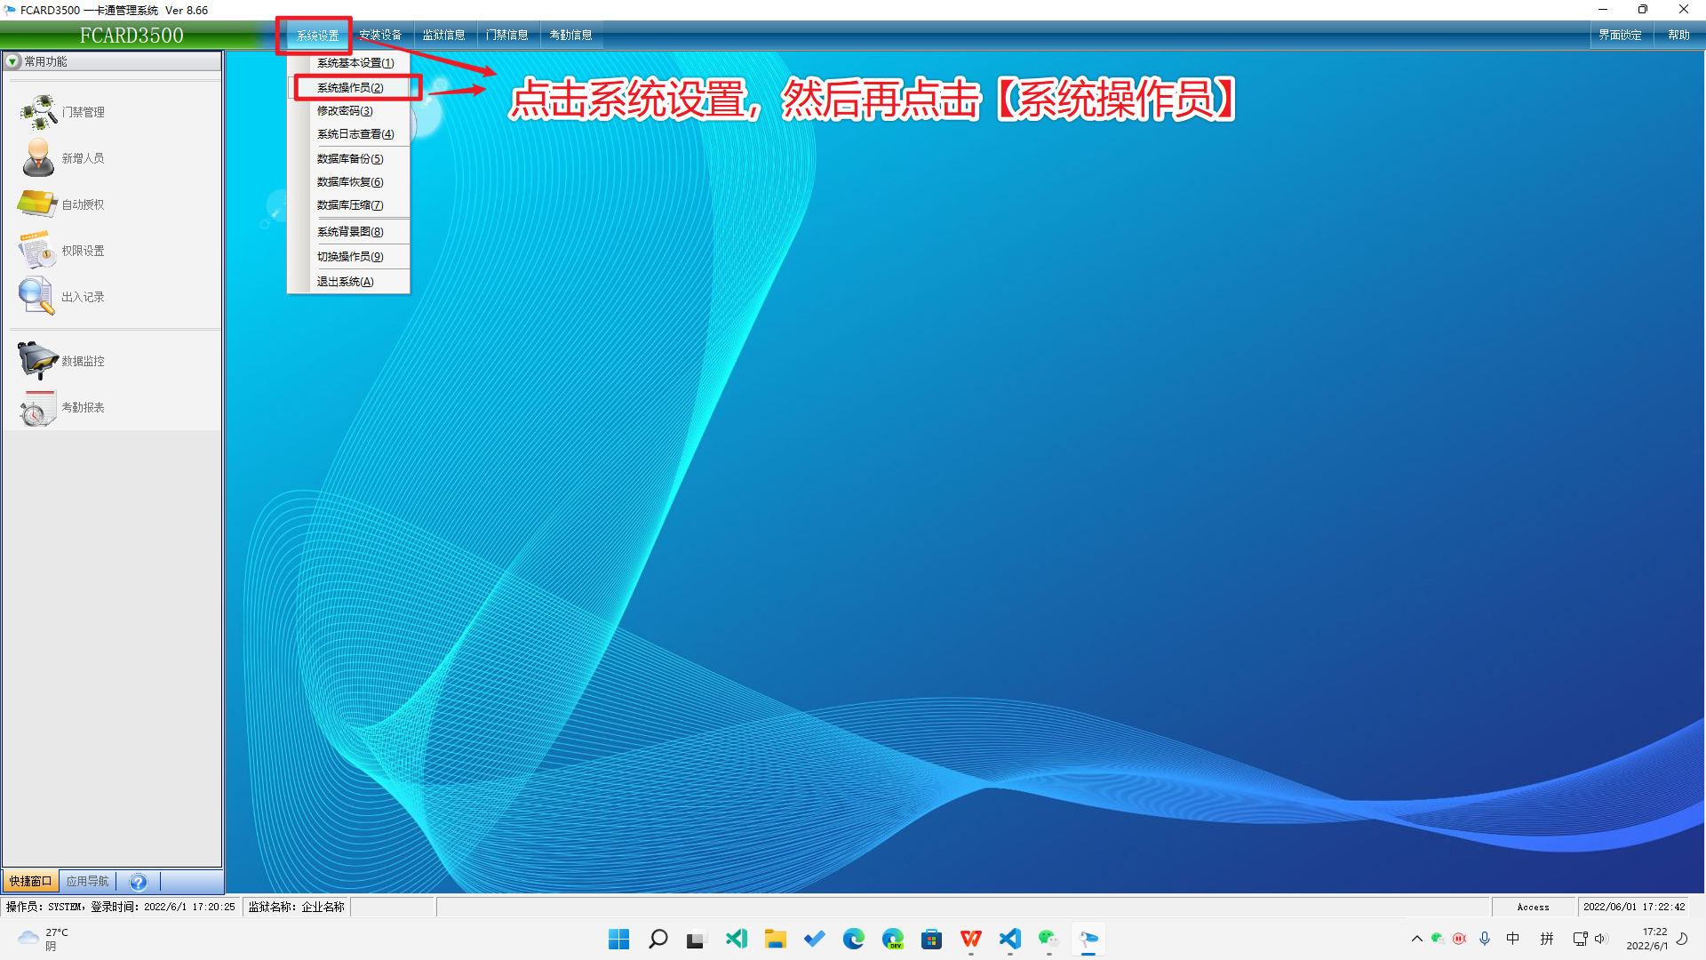Screen dimensions: 1706x960
Task: Open the 考勤信息 menu
Action: pos(570,36)
